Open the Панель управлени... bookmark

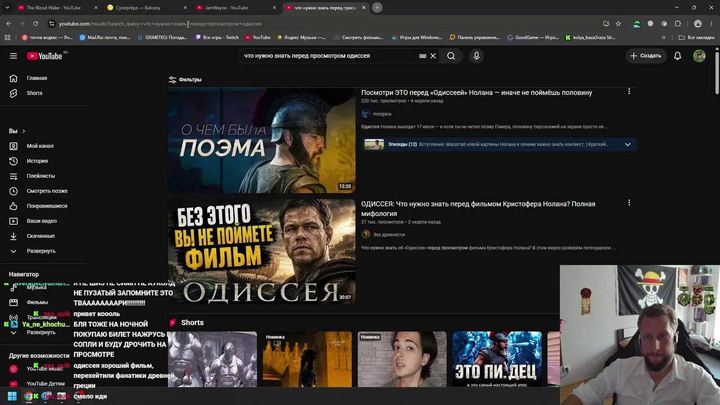(x=475, y=38)
